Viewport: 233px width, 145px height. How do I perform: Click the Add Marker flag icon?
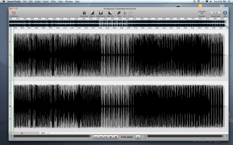[14, 13]
